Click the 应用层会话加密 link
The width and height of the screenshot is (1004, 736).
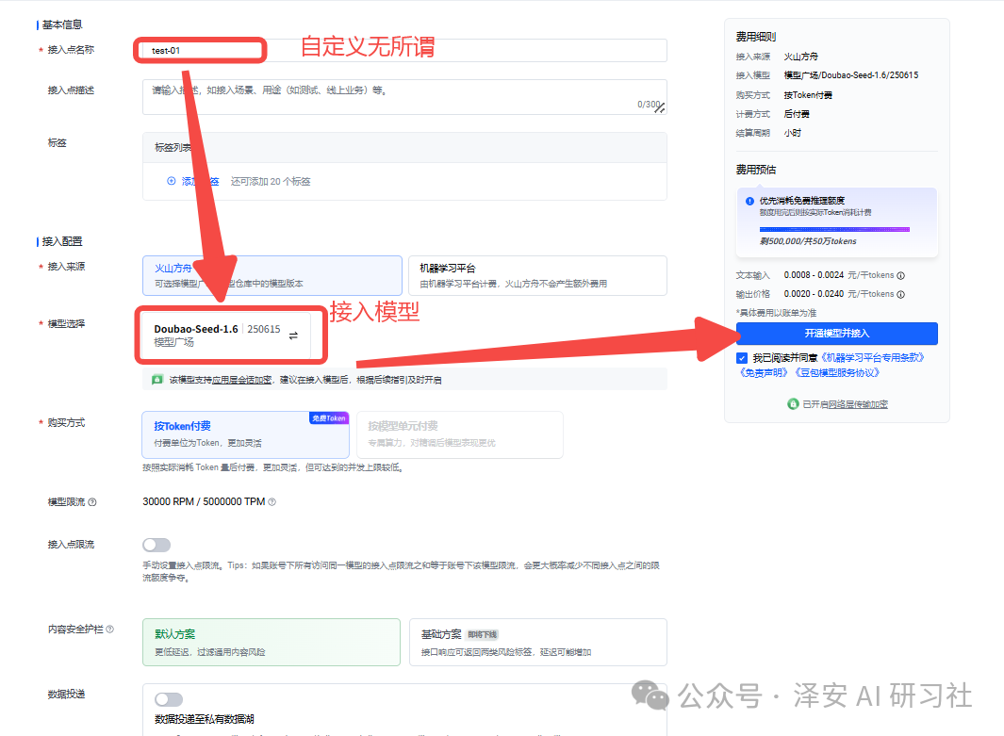(x=242, y=380)
